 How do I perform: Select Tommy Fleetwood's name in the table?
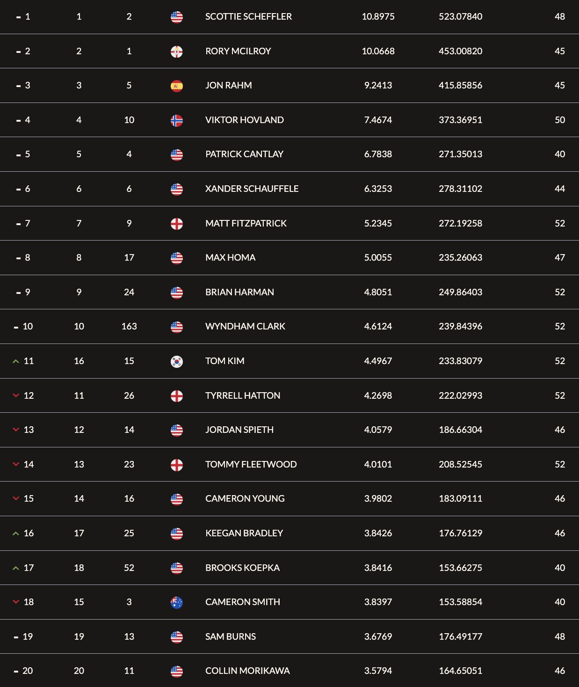point(251,464)
